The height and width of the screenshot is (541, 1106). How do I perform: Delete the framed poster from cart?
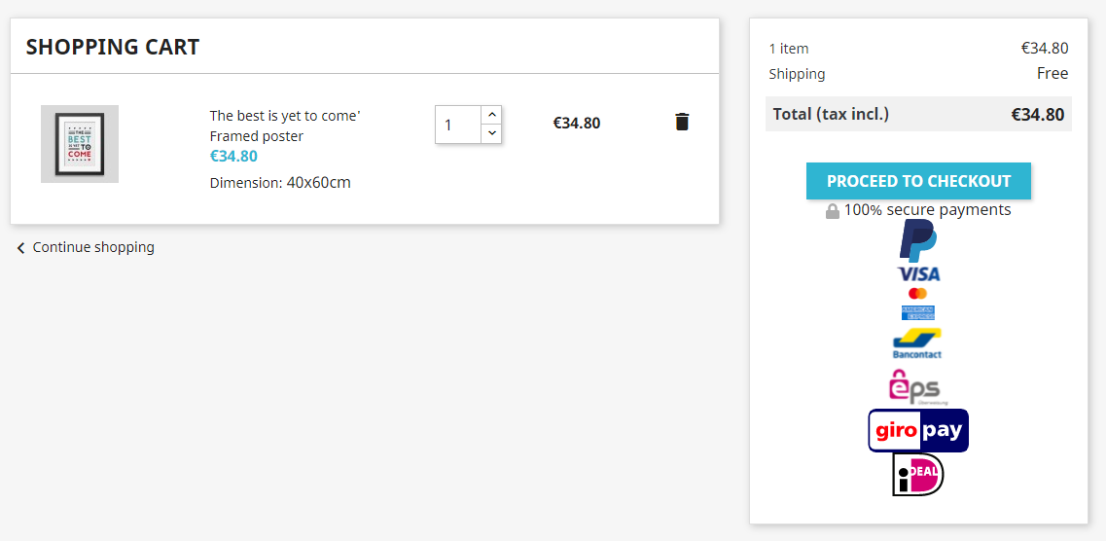click(x=682, y=122)
